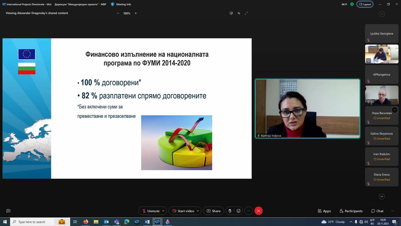Open the Apps panel
Viewport: 401px width, 226px height.
[324, 211]
